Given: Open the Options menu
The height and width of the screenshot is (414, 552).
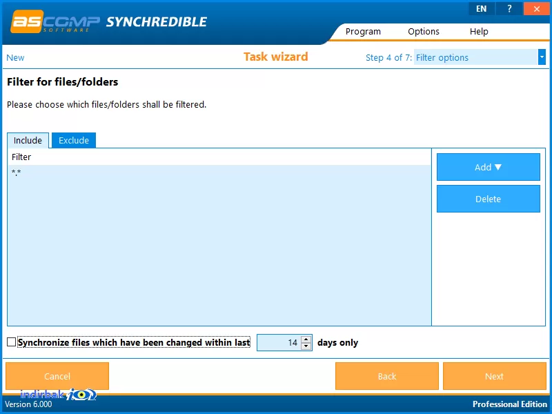Looking at the screenshot, I should pyautogui.click(x=424, y=31).
